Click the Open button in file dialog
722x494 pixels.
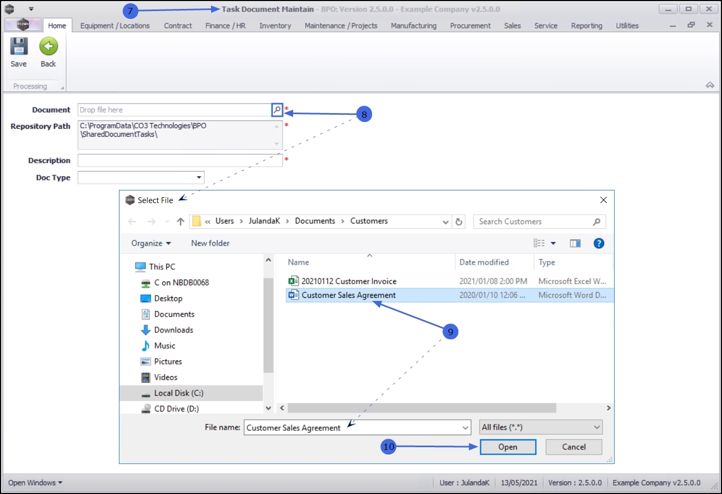tap(508, 447)
